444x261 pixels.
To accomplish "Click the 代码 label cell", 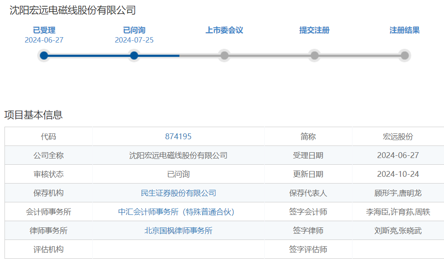I will tap(48, 137).
